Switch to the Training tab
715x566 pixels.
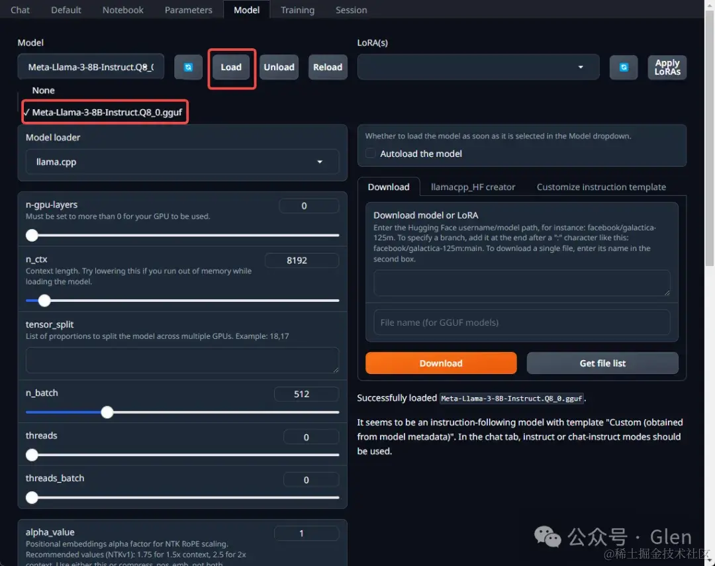click(298, 9)
